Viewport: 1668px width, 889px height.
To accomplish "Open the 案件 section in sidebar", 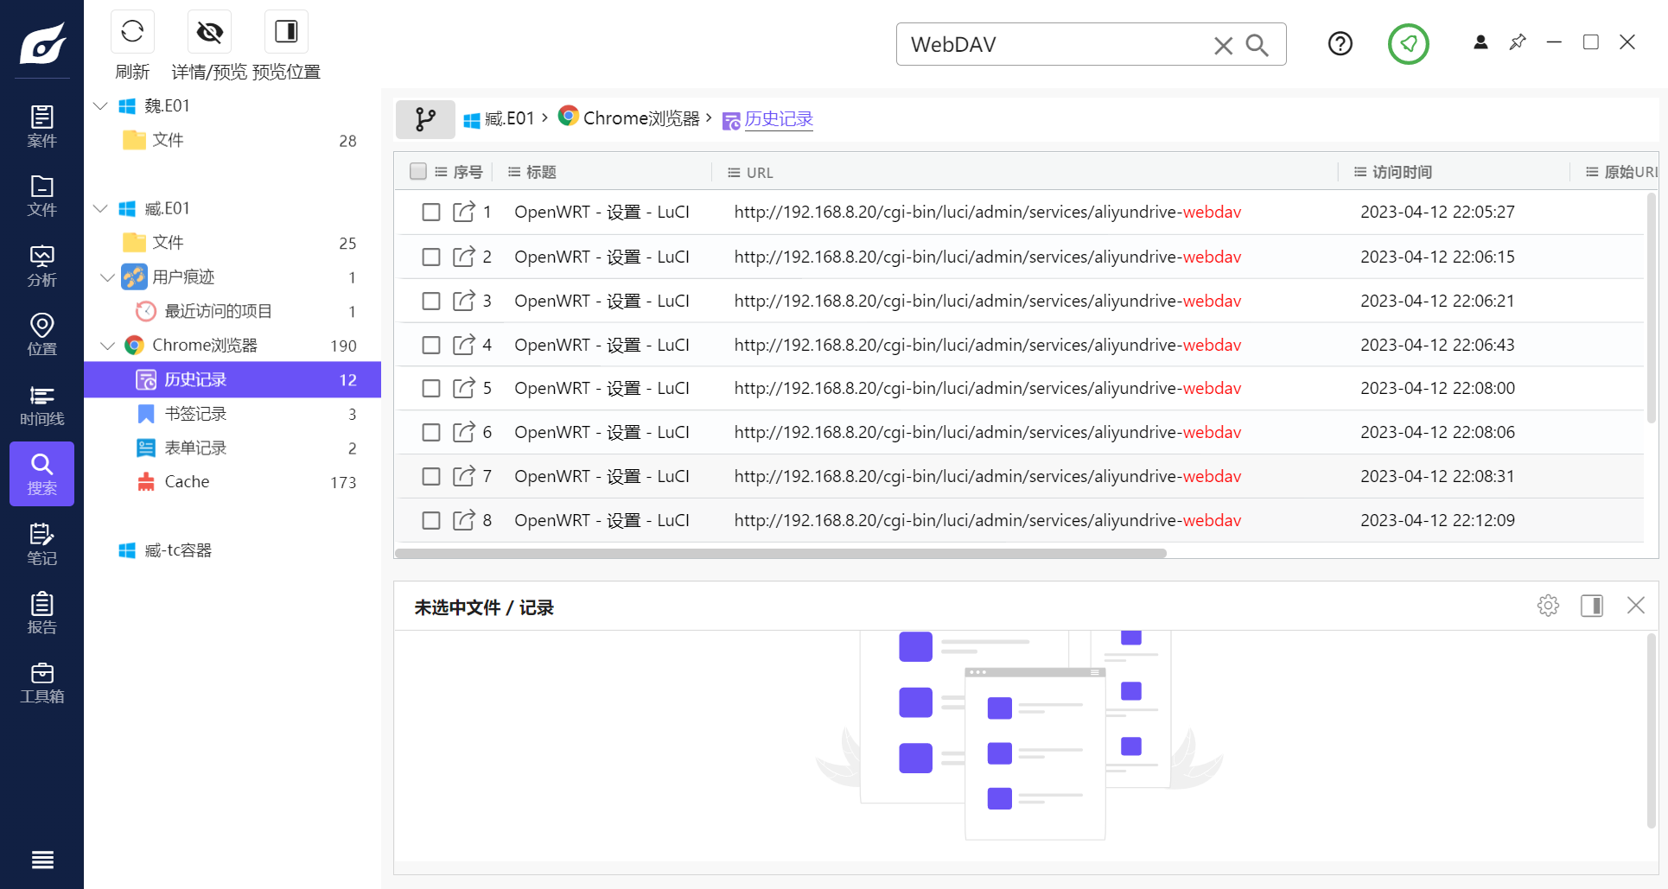I will coord(41,126).
